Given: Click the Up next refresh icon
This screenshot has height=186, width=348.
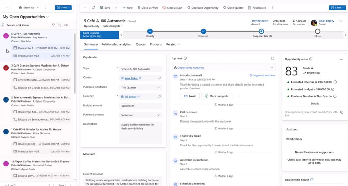Looking at the screenshot, I should (272, 58).
